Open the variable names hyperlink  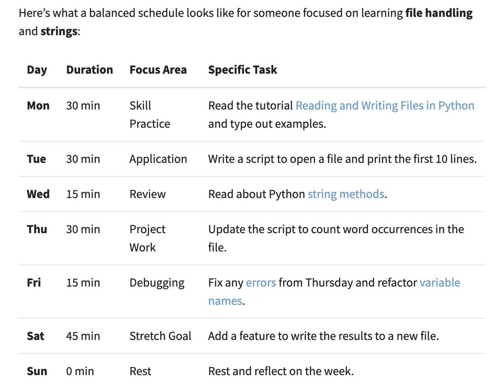click(x=440, y=282)
